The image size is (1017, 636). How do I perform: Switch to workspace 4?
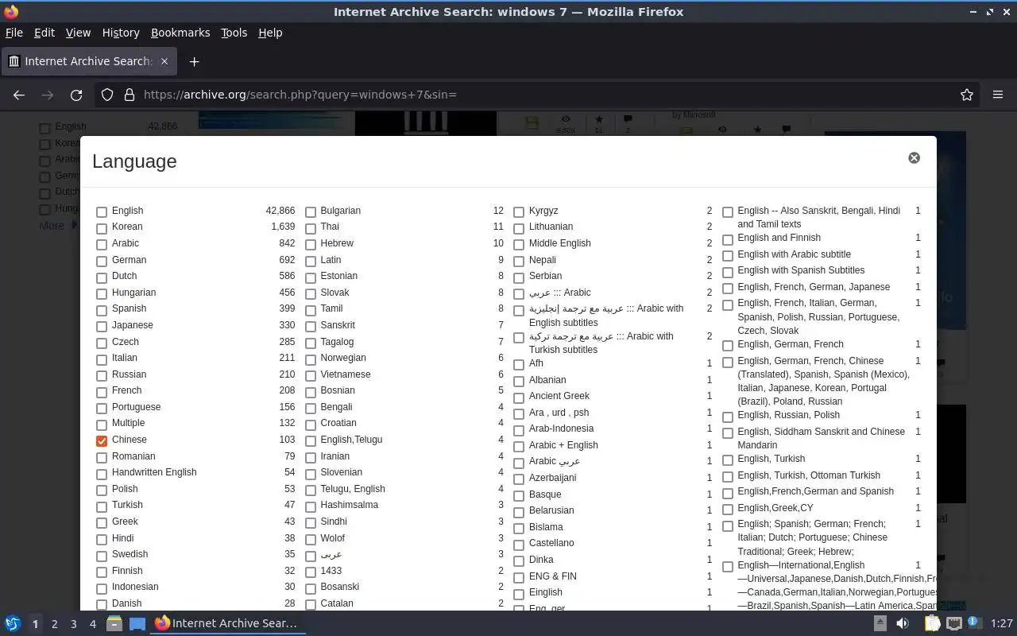point(92,624)
